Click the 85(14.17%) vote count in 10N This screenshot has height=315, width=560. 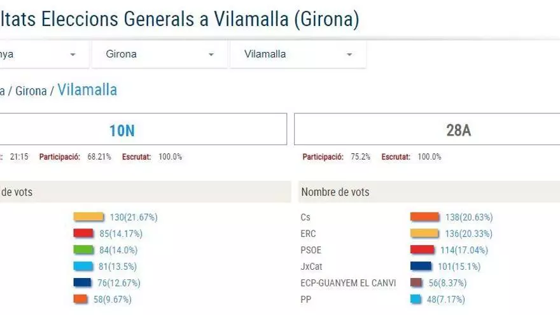click(120, 234)
